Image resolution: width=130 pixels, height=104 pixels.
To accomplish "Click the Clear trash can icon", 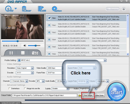I will [27, 9].
